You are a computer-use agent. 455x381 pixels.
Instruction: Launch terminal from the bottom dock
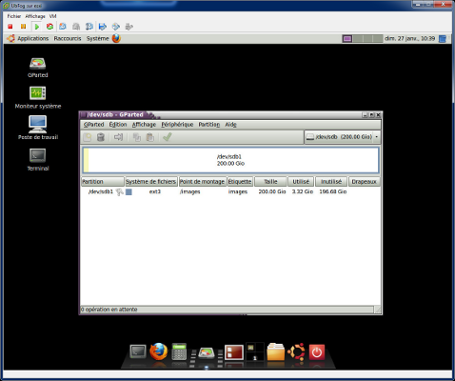(x=138, y=351)
